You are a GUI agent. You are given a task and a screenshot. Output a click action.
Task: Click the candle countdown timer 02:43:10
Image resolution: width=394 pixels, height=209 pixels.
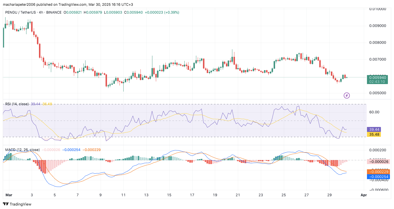377,82
